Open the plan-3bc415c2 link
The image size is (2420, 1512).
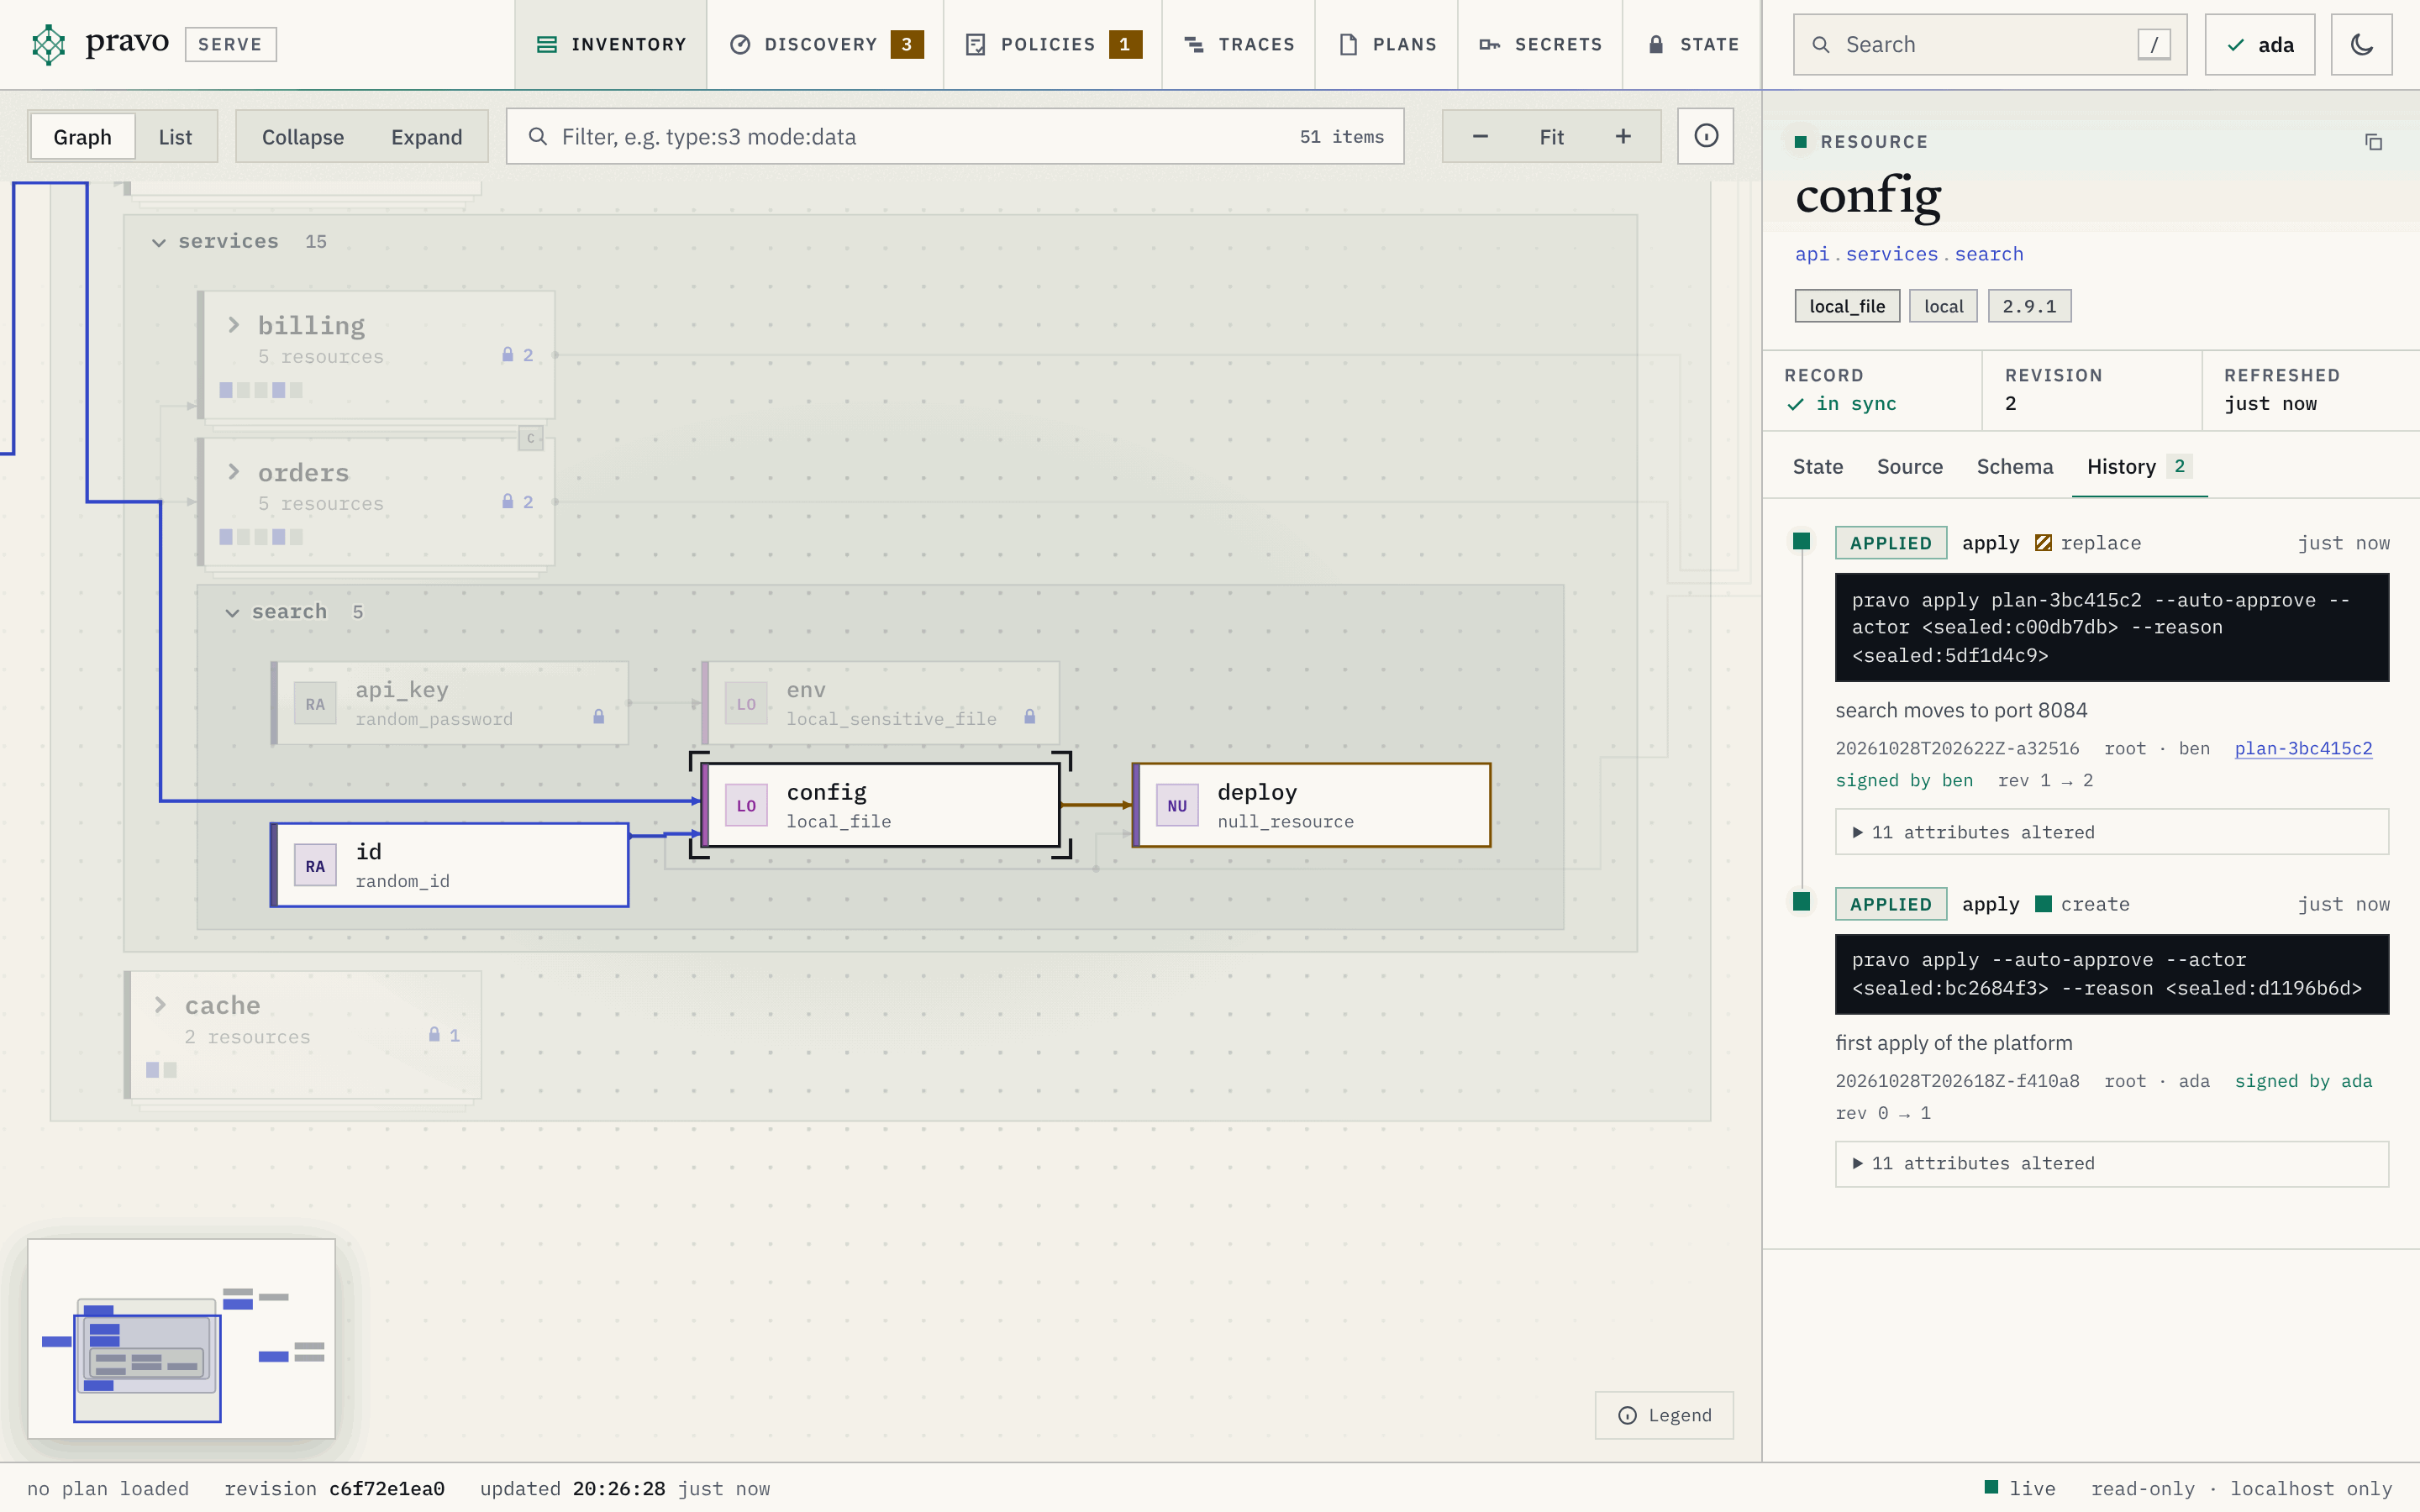click(2303, 748)
